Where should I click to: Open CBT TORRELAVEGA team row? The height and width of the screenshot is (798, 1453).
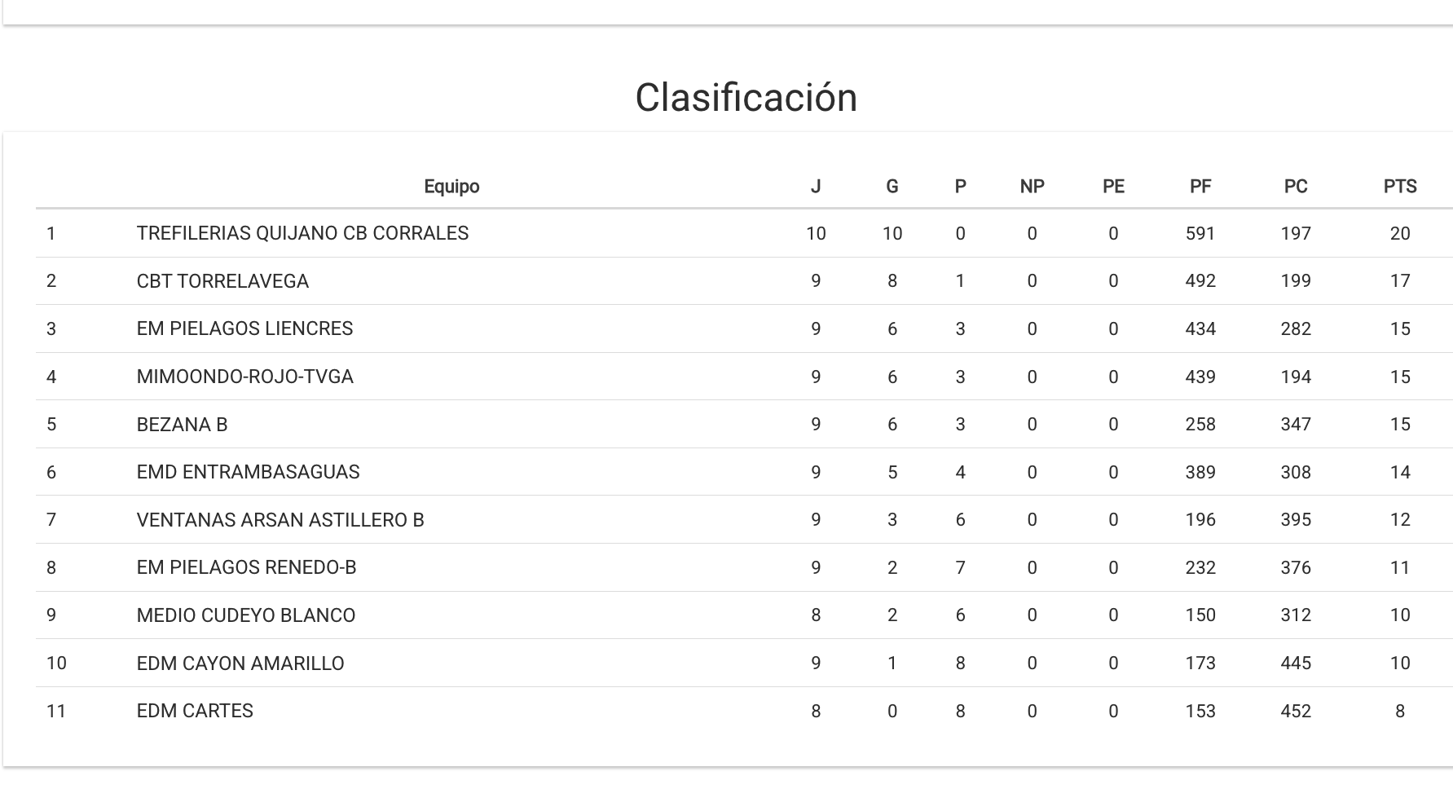tap(222, 281)
